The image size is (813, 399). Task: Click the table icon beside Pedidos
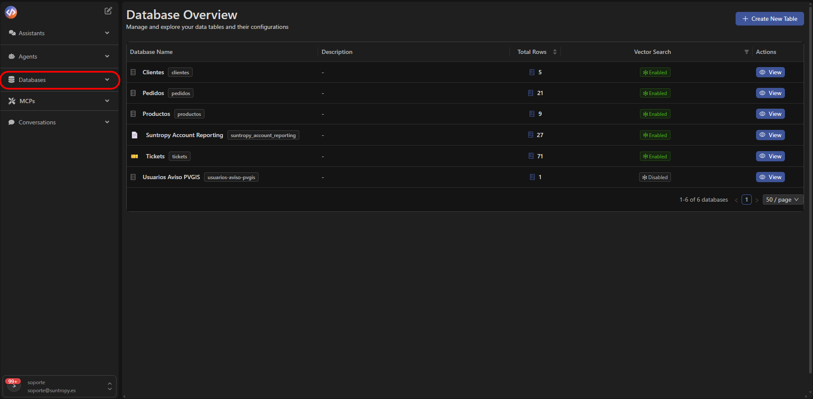(x=133, y=93)
